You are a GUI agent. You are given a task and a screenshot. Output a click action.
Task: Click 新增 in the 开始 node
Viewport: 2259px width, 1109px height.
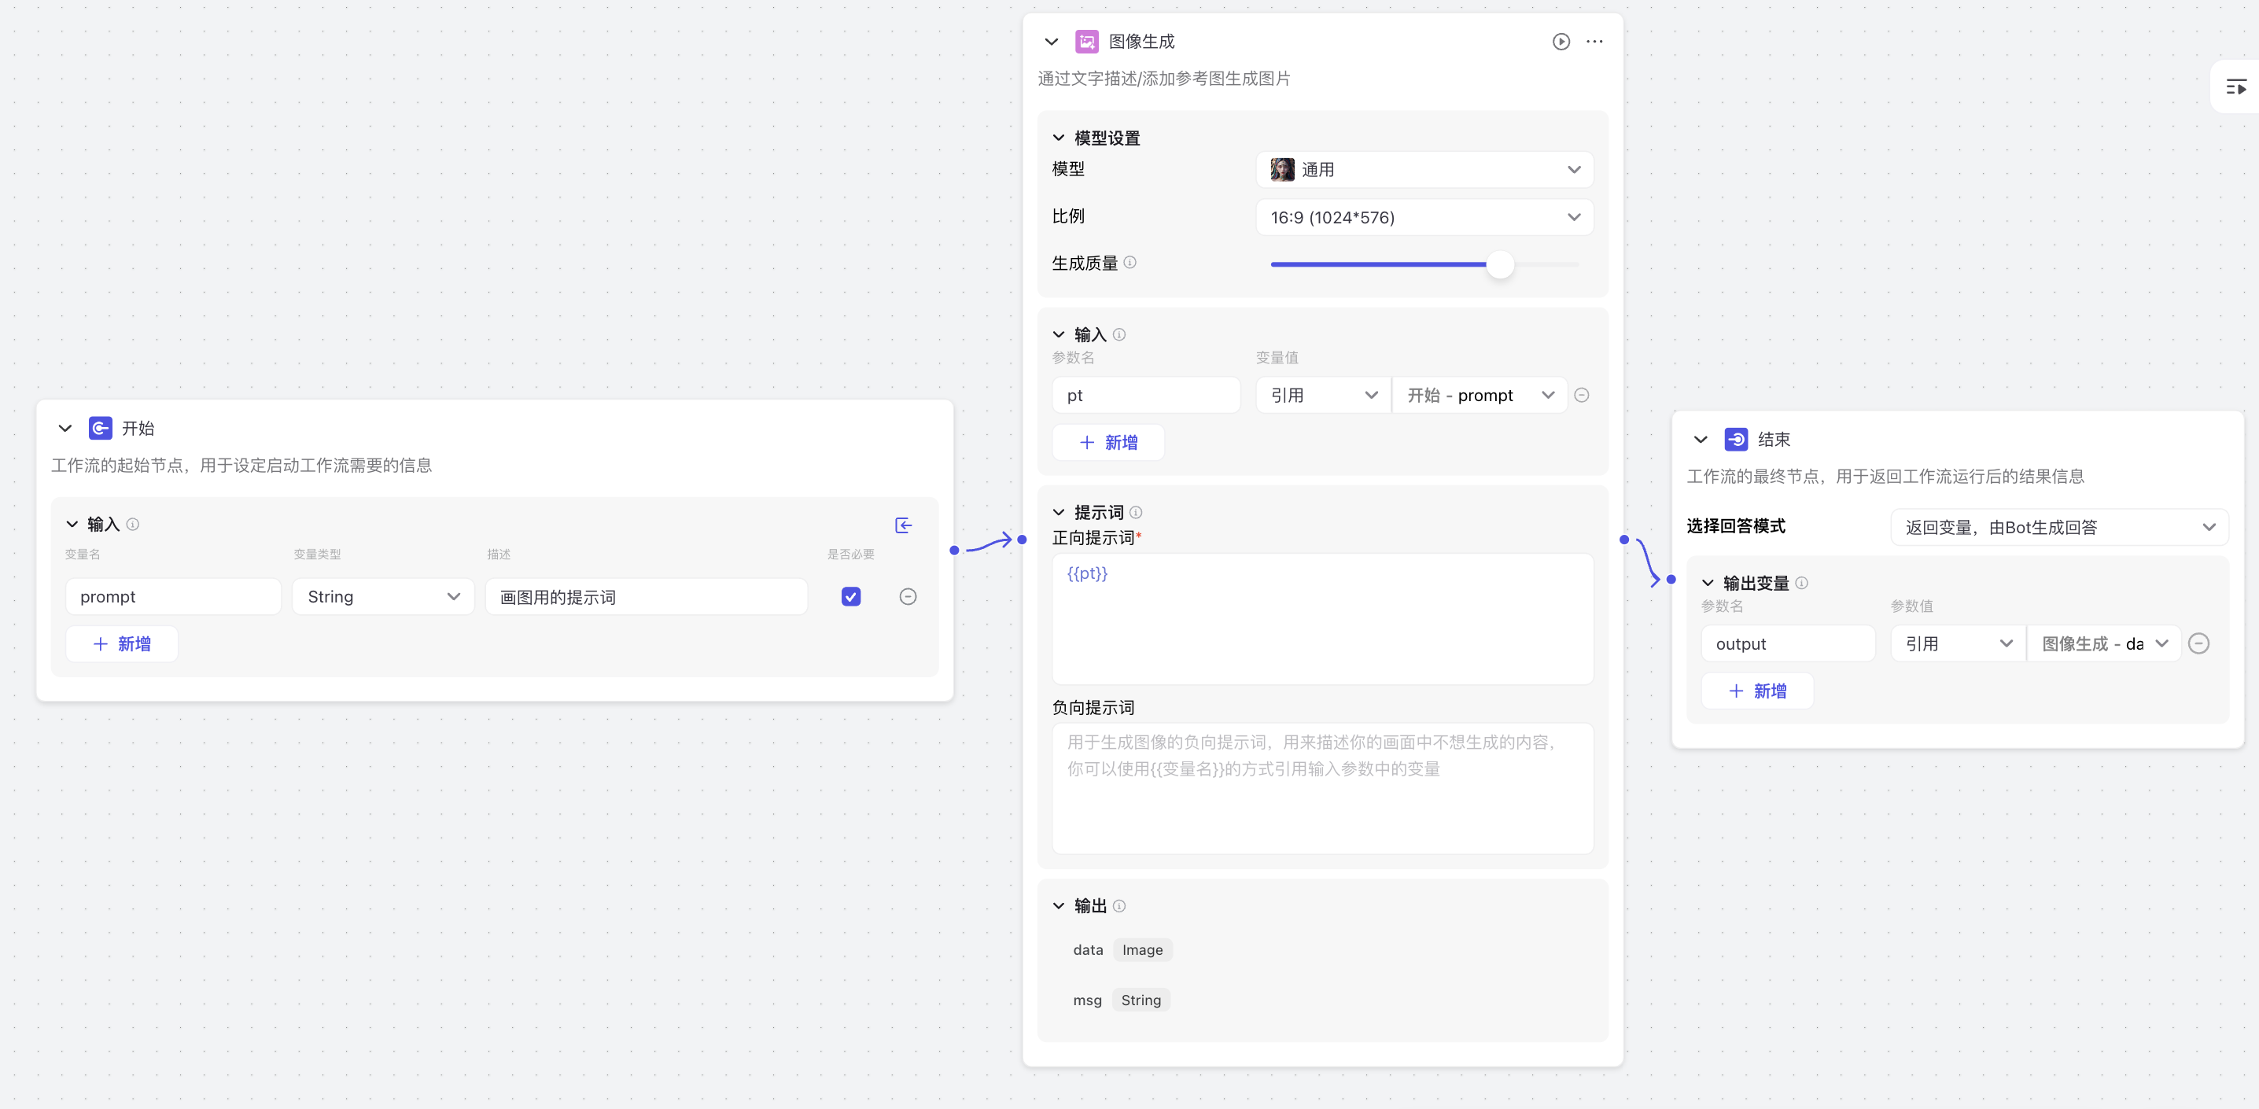[x=122, y=643]
